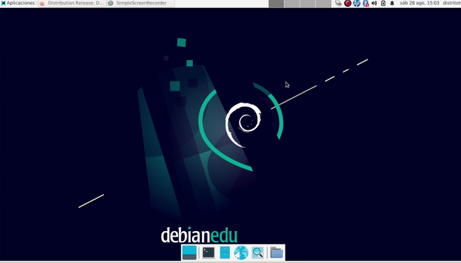Click the red SimpleScreenRecorder tray icon

pos(348,3)
